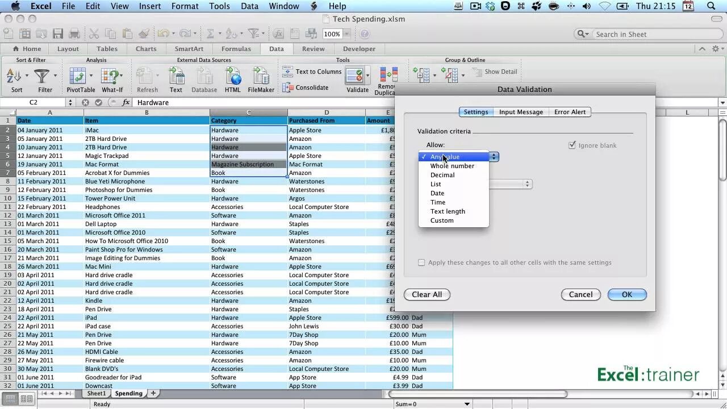Open the PivotTable tool

[x=77, y=76]
